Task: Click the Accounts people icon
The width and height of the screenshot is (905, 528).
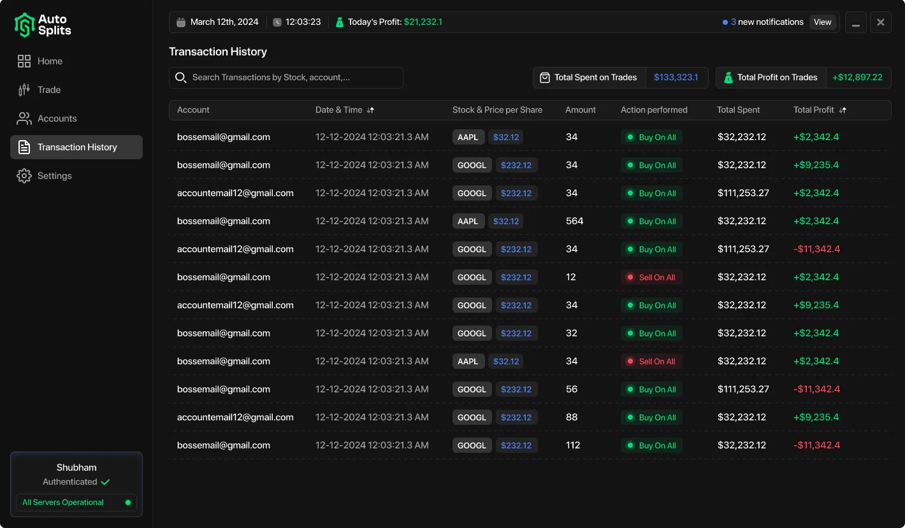Action: (x=24, y=118)
